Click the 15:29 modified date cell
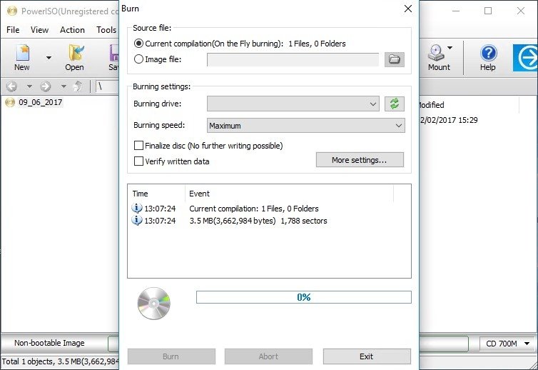 coord(448,120)
